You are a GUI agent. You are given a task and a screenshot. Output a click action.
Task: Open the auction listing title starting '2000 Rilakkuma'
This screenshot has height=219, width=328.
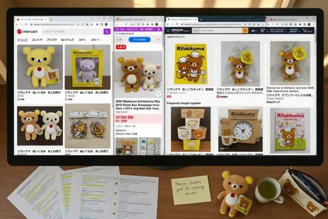[138, 105]
